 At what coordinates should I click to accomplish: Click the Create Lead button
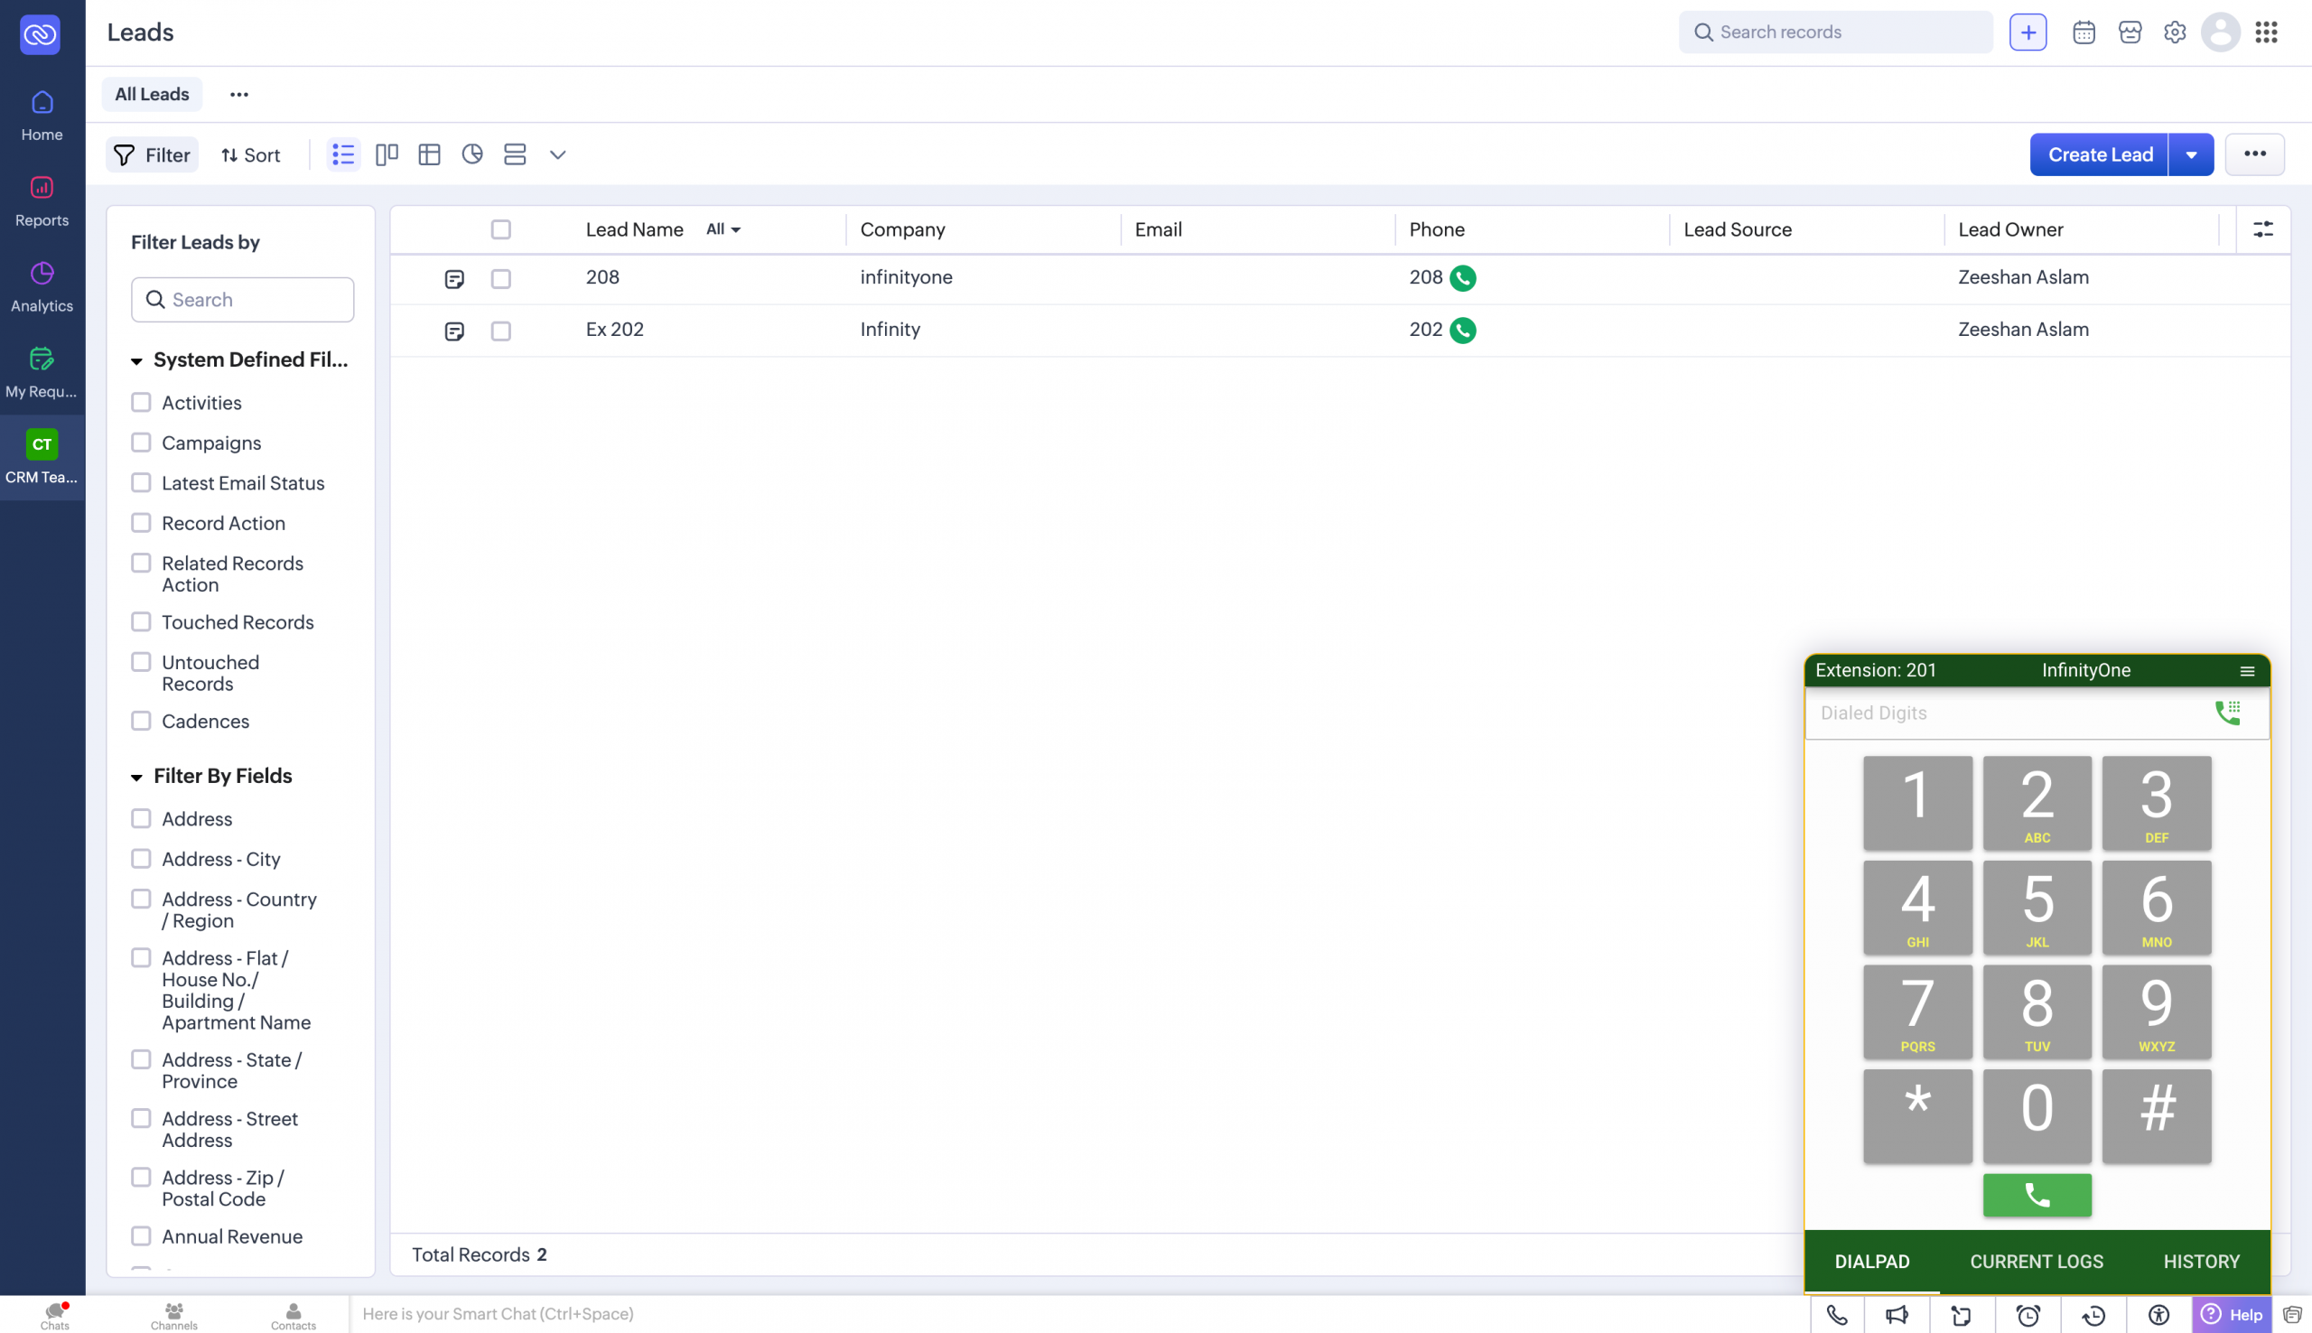(x=2099, y=154)
